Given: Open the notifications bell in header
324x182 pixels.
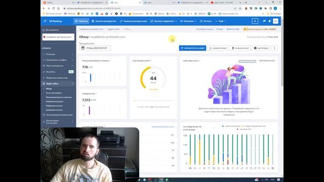Looking at the screenshot, I should coord(270,21).
